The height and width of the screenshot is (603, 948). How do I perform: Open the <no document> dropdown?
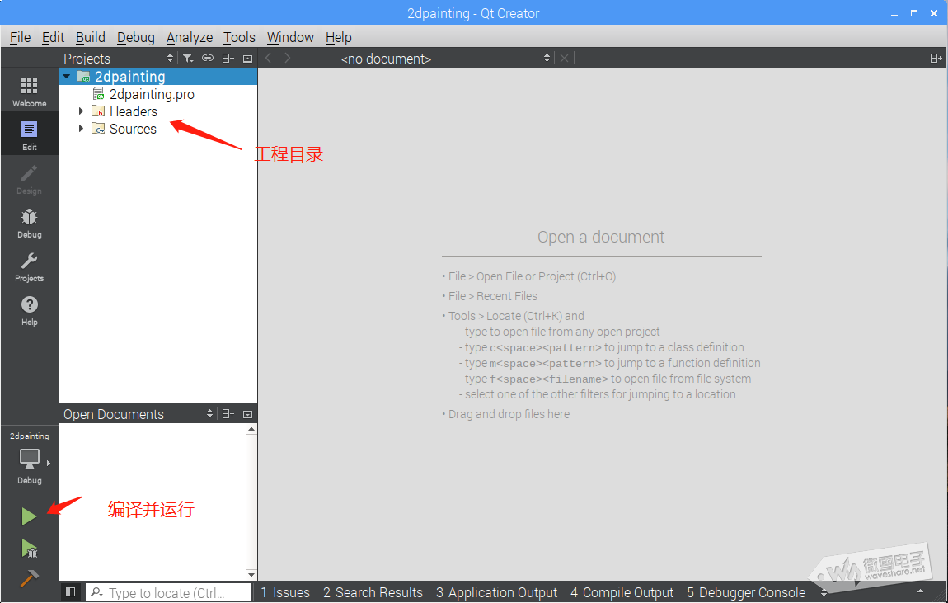(445, 59)
